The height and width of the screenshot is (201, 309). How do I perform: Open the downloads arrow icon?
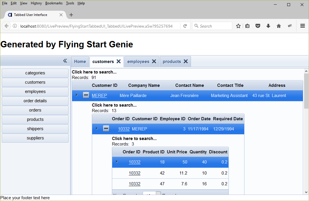268,26
